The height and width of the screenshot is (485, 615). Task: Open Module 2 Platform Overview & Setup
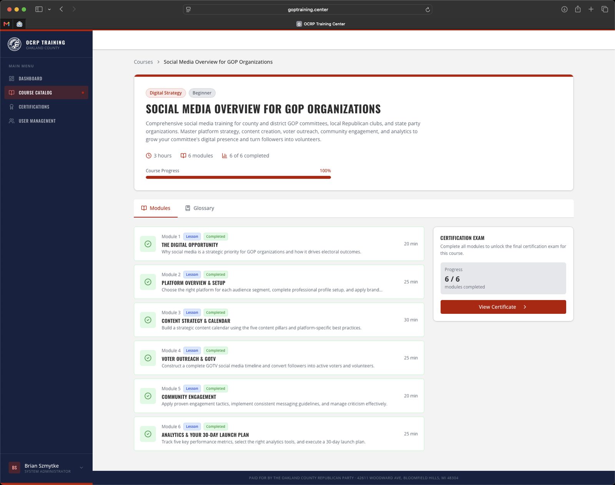[279, 282]
